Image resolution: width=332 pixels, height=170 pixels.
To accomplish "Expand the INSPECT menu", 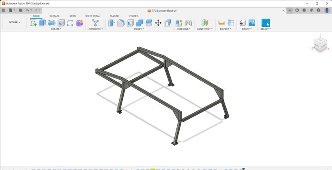I will click(225, 29).
